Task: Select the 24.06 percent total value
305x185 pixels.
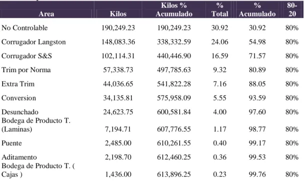Action: (x=220, y=42)
